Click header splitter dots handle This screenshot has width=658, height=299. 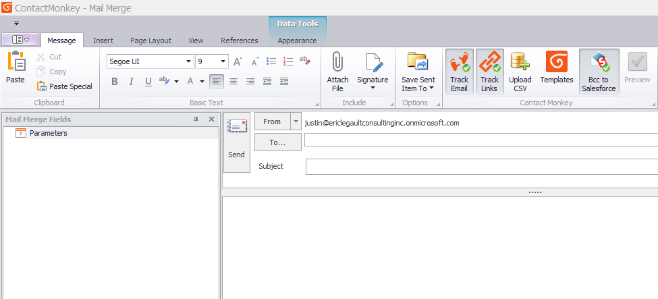coord(535,192)
